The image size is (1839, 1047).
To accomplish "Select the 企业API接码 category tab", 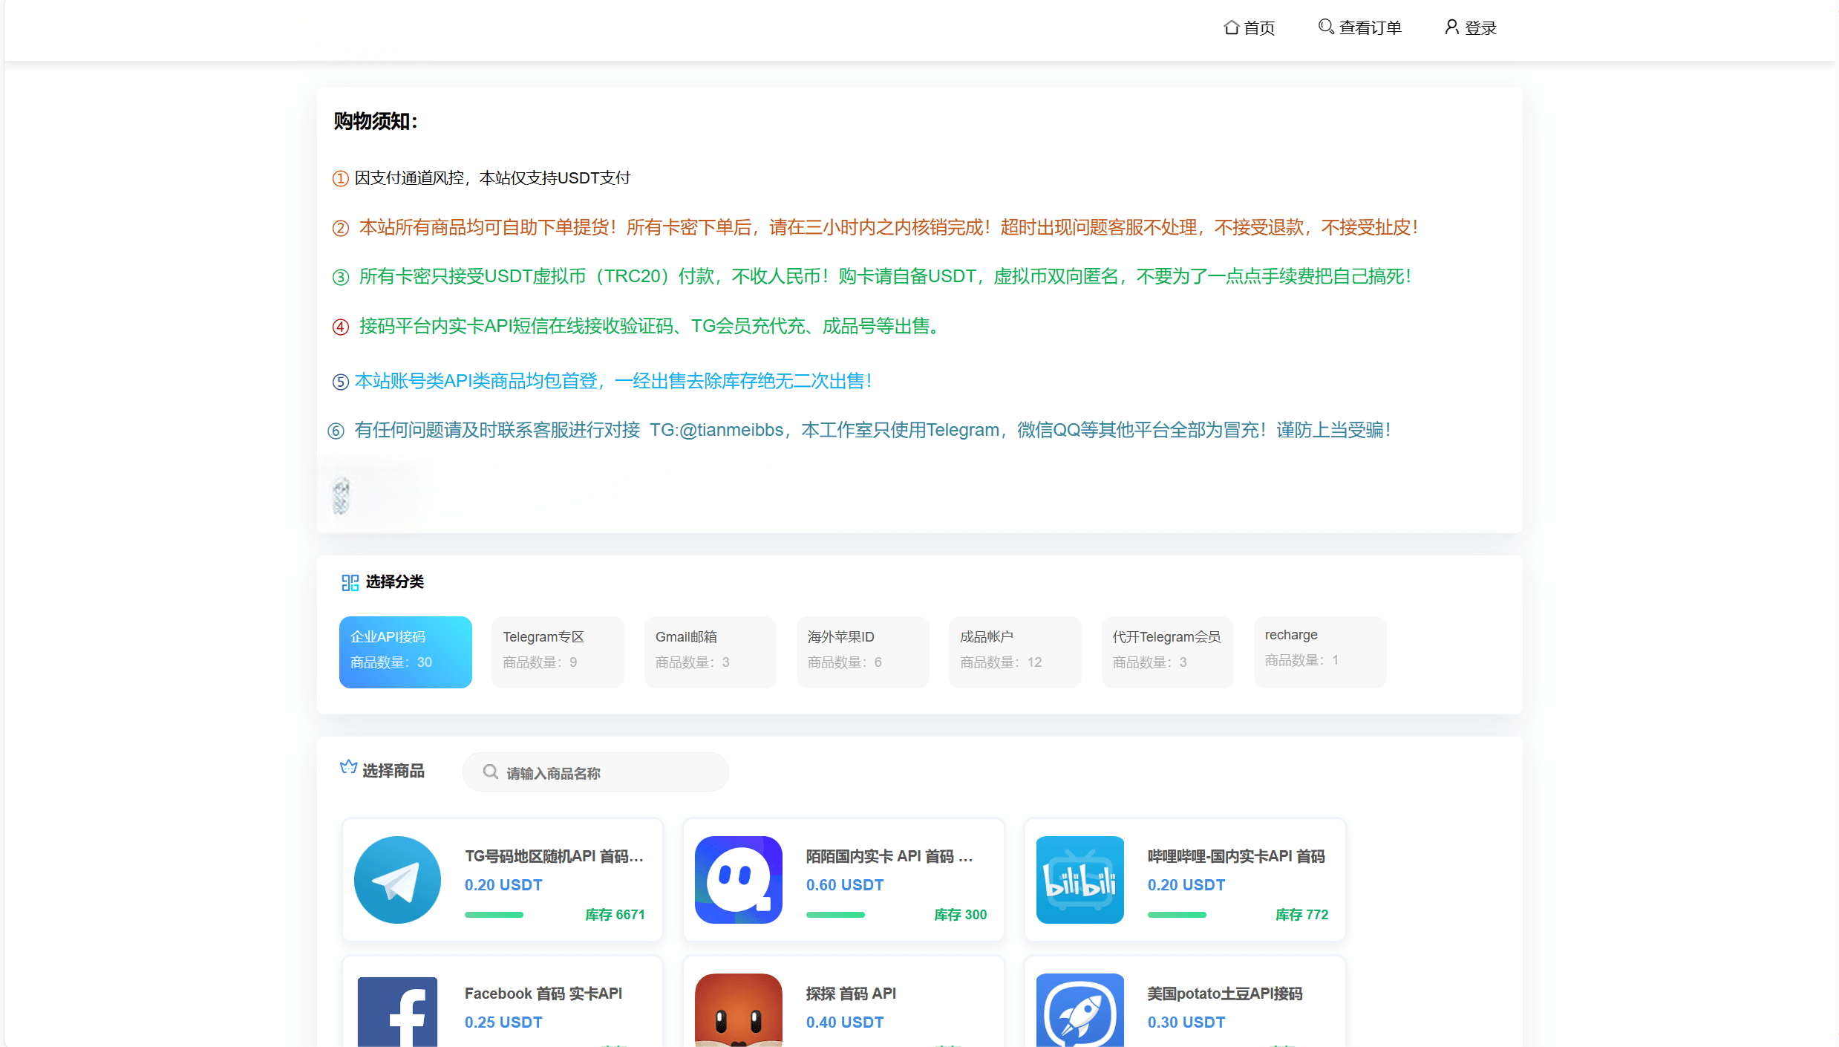I will click(405, 651).
